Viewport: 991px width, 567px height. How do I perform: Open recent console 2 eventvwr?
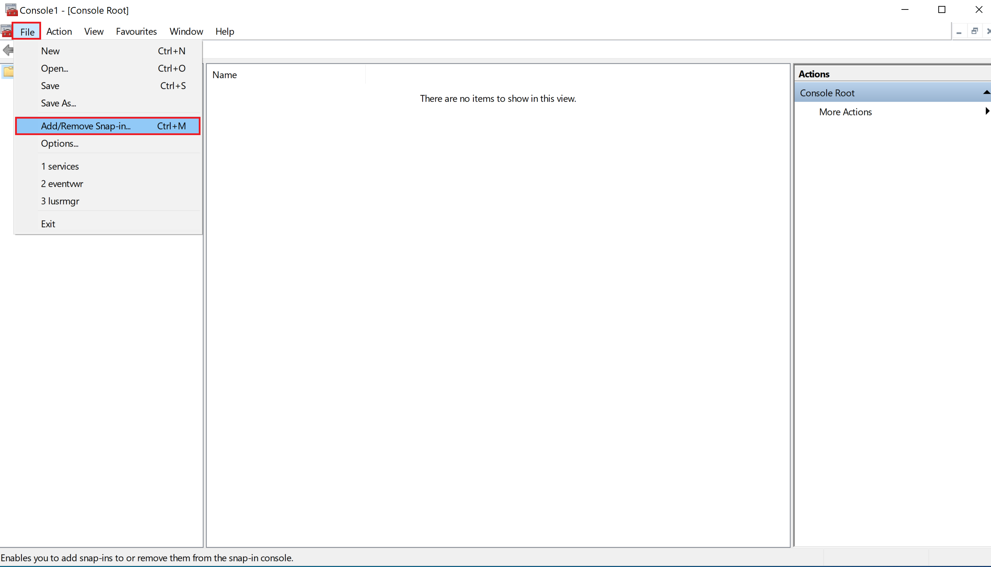(62, 184)
